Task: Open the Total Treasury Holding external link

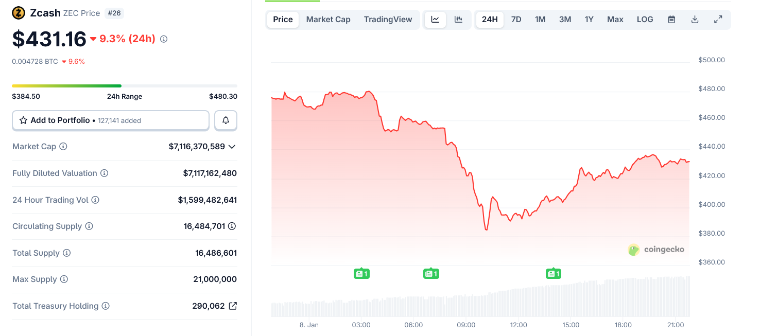Action: click(x=233, y=306)
